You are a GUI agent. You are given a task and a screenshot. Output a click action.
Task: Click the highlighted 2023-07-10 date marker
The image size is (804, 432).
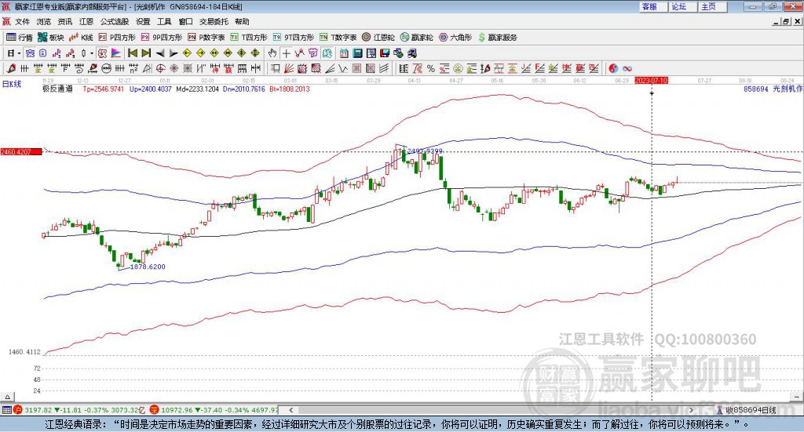[x=651, y=80]
